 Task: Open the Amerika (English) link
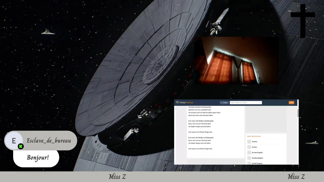[257, 158]
